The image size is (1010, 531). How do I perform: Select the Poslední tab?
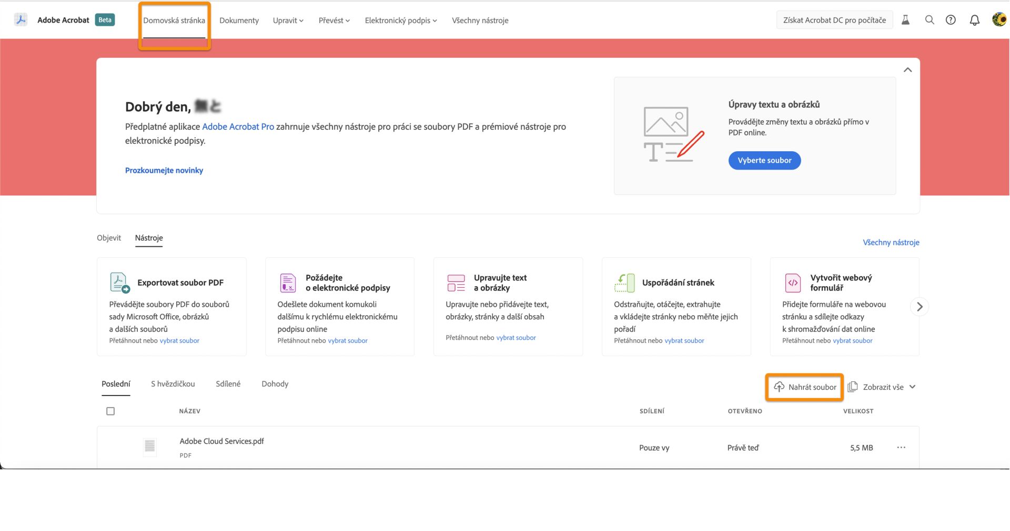point(116,384)
